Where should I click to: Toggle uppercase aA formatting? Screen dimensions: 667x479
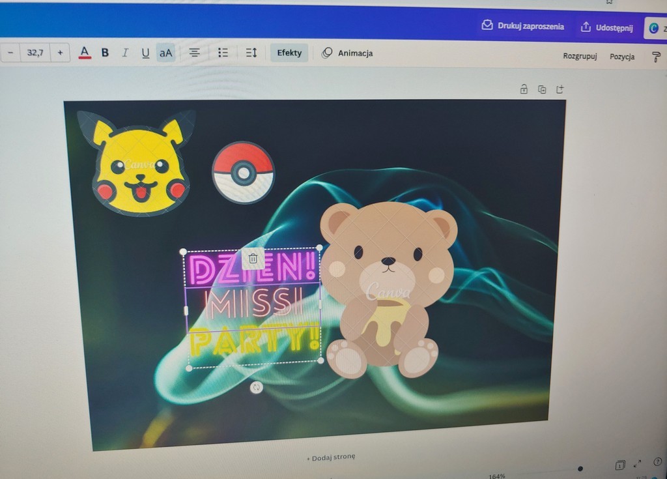pyautogui.click(x=165, y=53)
